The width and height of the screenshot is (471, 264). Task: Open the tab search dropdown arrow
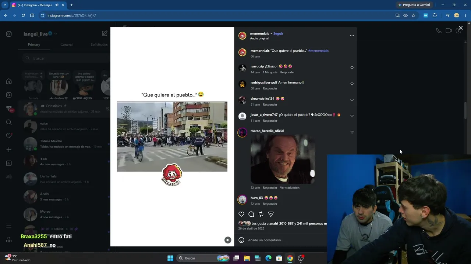click(5, 5)
